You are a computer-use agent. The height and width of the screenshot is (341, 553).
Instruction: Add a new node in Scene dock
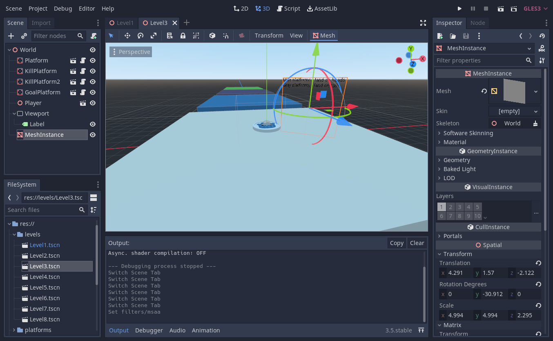coord(11,36)
